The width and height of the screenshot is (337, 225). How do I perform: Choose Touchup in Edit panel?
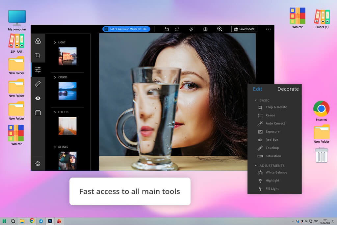(268, 148)
